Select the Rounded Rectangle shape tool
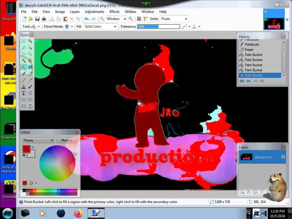Screen dimensions: 292x219 (x=30, y=100)
